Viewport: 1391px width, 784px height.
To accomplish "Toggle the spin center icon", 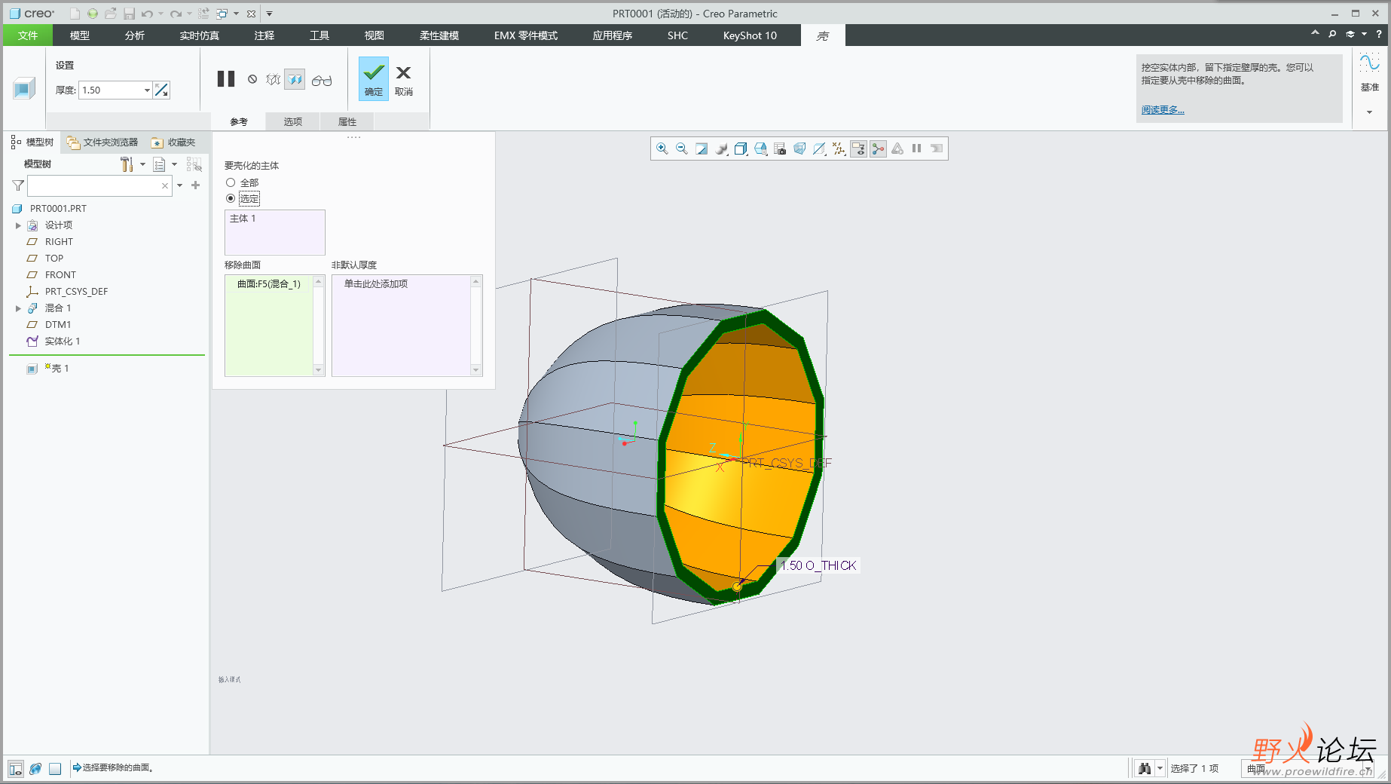I will (878, 149).
